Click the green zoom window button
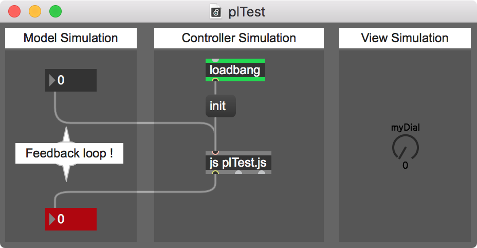This screenshot has height=248, width=477. (56, 12)
